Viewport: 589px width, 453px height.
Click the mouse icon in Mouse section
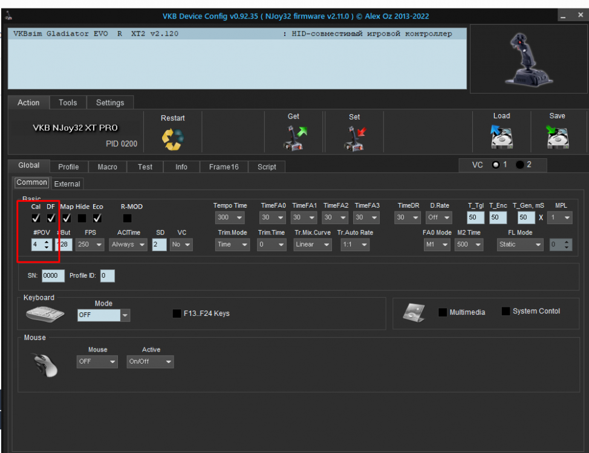45,364
